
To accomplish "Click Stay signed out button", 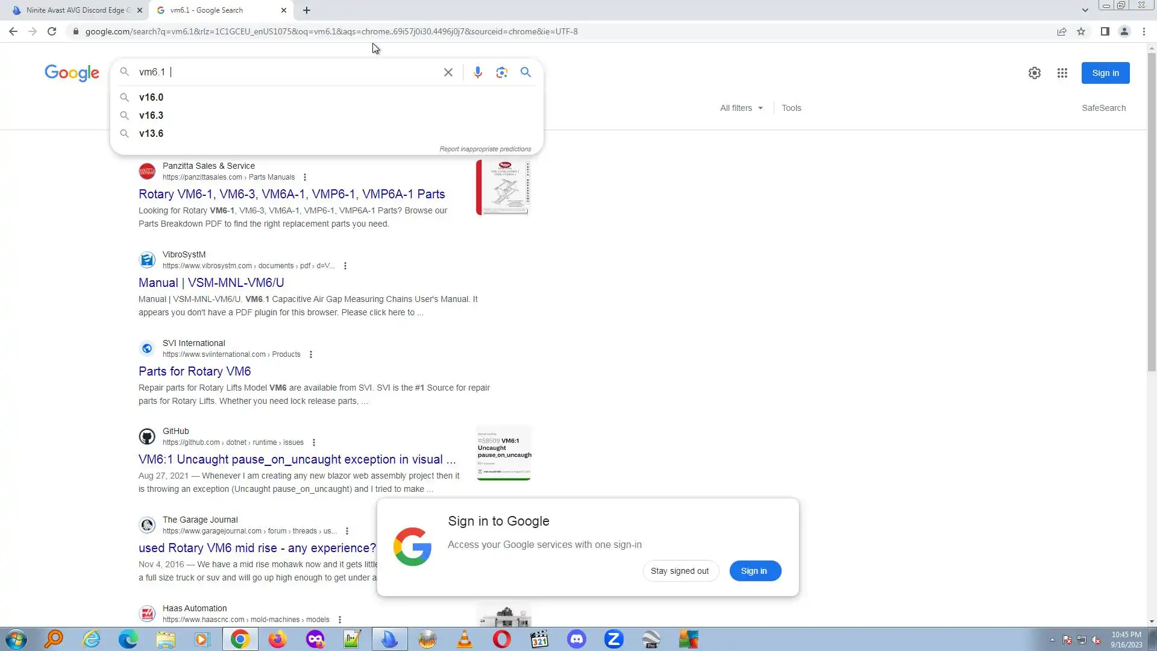I will pyautogui.click(x=680, y=571).
